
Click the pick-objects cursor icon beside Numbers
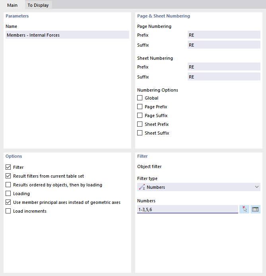[x=245, y=209]
